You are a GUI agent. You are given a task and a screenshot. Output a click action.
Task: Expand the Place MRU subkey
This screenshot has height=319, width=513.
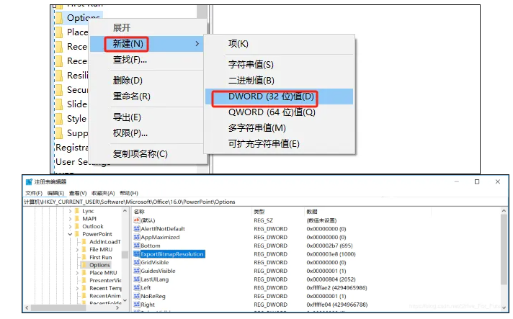(77, 273)
